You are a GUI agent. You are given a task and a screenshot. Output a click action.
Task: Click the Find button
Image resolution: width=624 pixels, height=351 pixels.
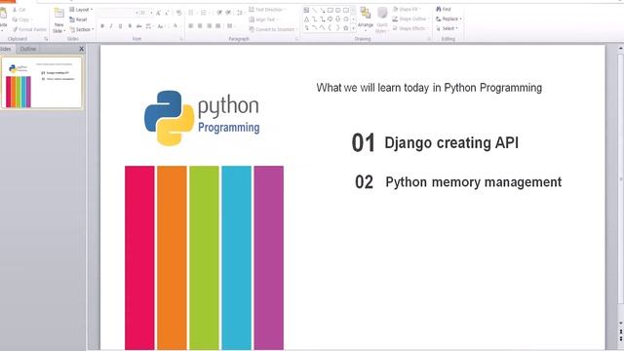pyautogui.click(x=444, y=9)
